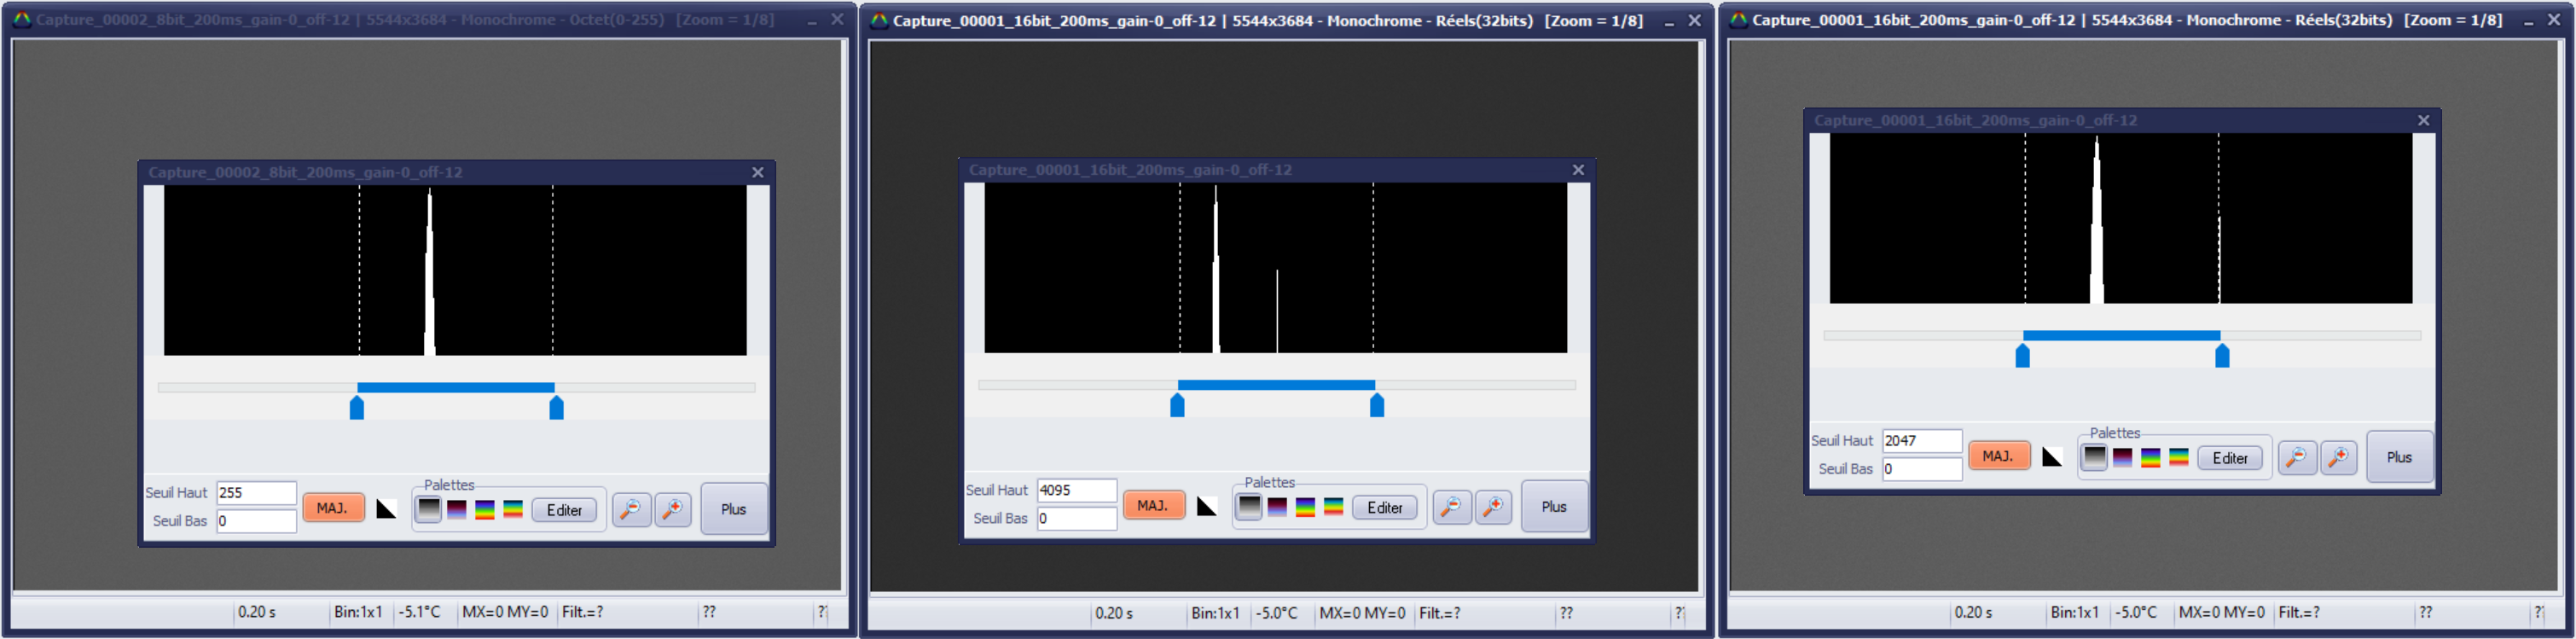Select purple-topped rainbow palette in 4095 window
The height and width of the screenshot is (639, 2576).
click(1305, 508)
